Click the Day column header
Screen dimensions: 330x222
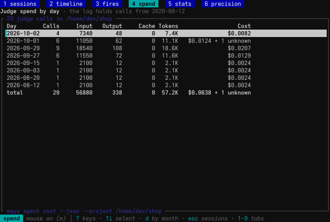(12, 26)
